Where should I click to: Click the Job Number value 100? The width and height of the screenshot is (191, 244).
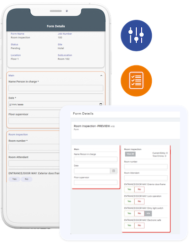pyautogui.click(x=60, y=37)
